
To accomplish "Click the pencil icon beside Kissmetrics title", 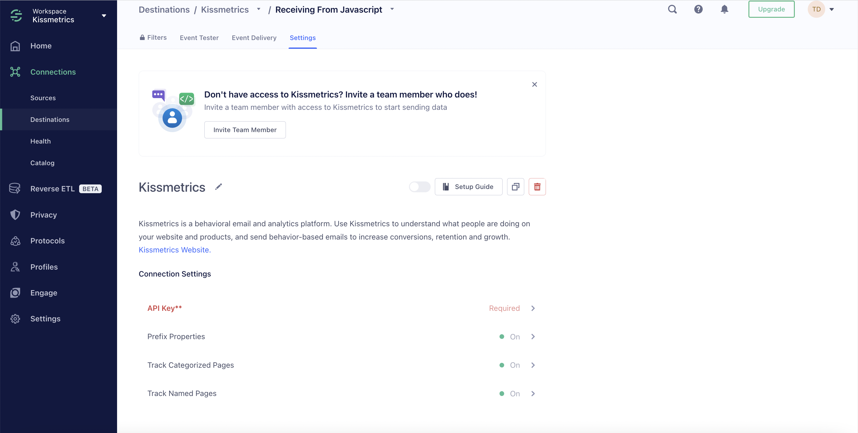I will [218, 187].
